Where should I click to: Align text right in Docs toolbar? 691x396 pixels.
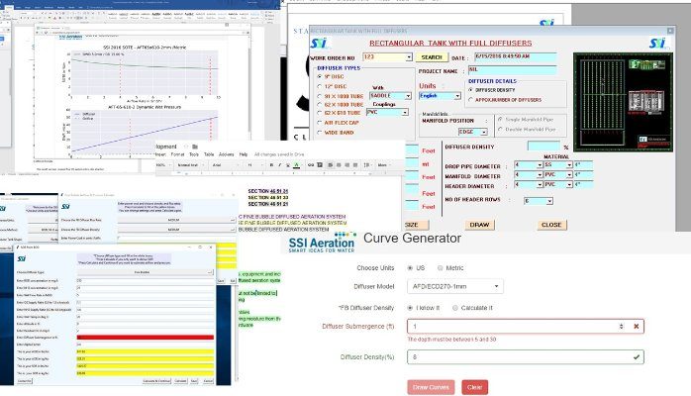pyautogui.click(x=346, y=165)
